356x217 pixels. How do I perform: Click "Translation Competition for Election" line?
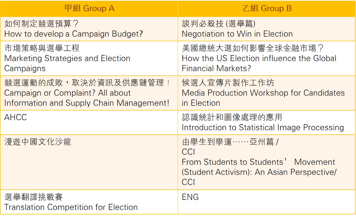click(x=71, y=207)
